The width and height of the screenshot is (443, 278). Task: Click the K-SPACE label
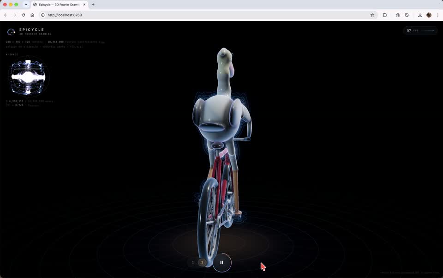tap(12, 54)
